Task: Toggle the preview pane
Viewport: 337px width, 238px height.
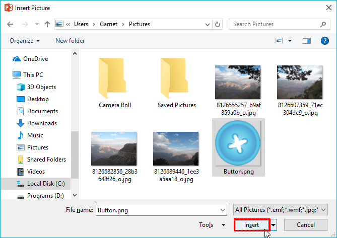Action: (x=307, y=41)
